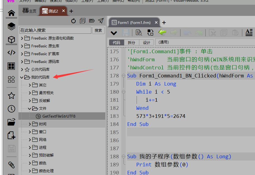The image size is (255, 175).
Task: Click the tag icon in code library toolbar
Action: coord(92,21)
